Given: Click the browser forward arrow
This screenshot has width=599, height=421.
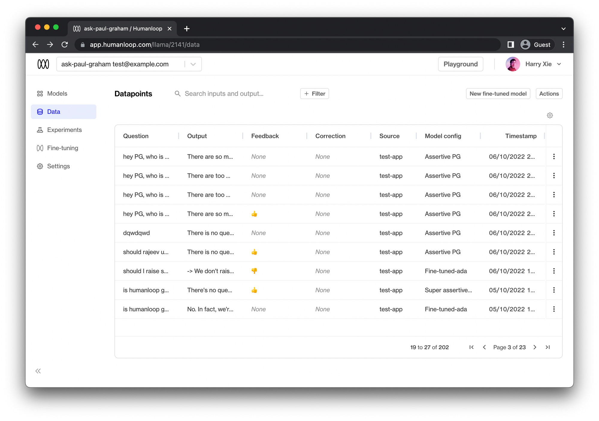Looking at the screenshot, I should click(x=50, y=45).
